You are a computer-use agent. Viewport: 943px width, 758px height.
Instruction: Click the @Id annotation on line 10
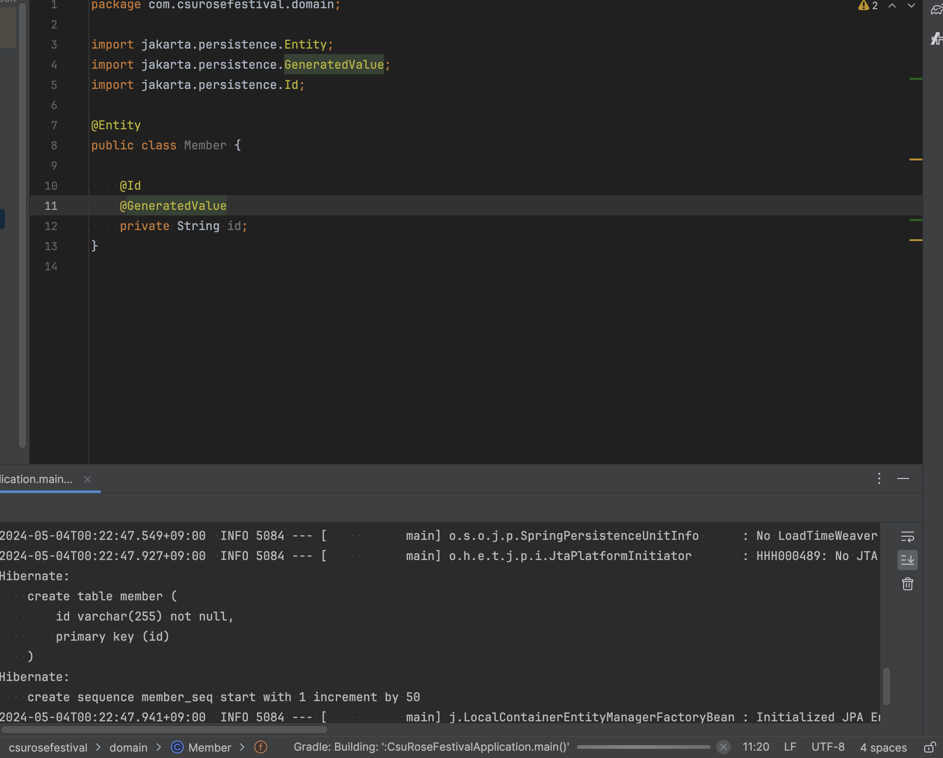click(130, 186)
